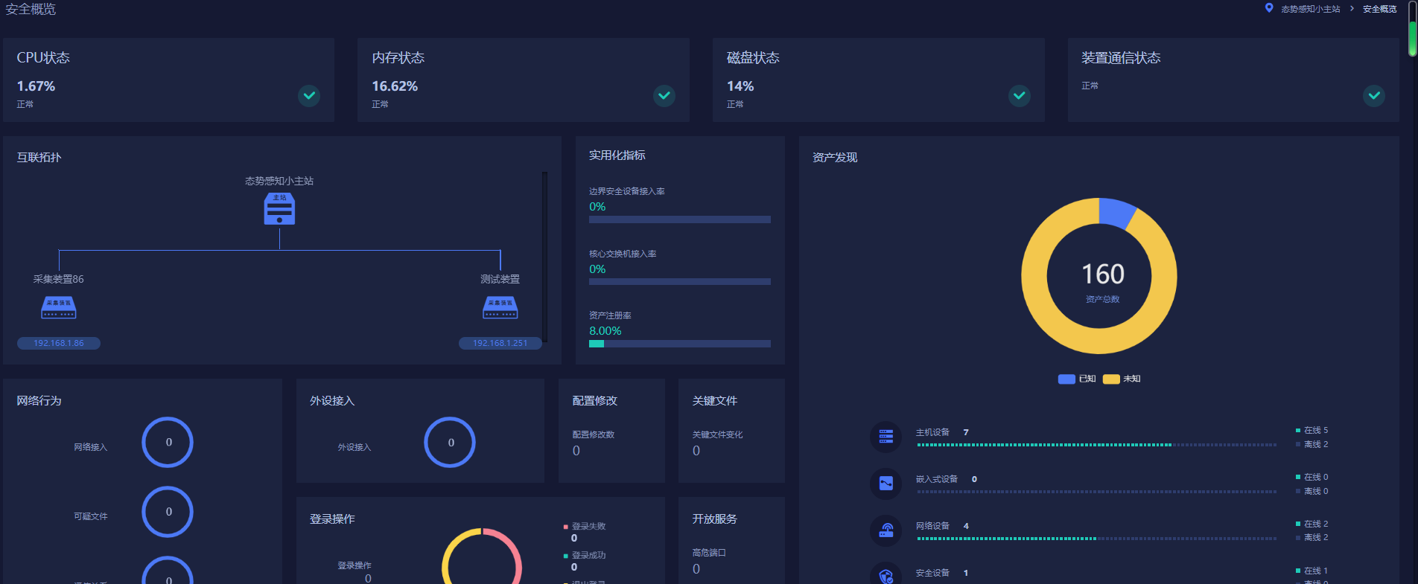Viewport: 1418px width, 584px height.
Task: Click the 关键文件变化 label
Action: (x=717, y=434)
